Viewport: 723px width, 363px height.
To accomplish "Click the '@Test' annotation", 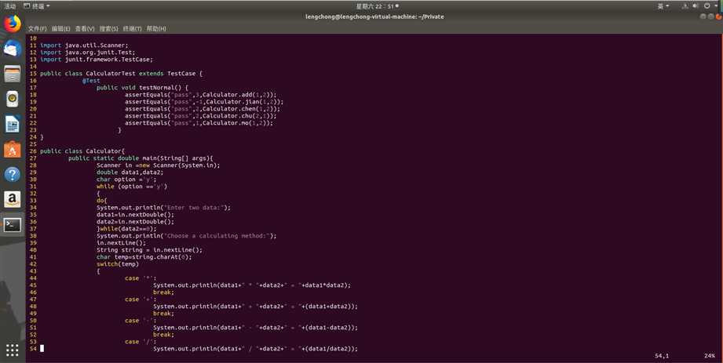I will 91,81.
